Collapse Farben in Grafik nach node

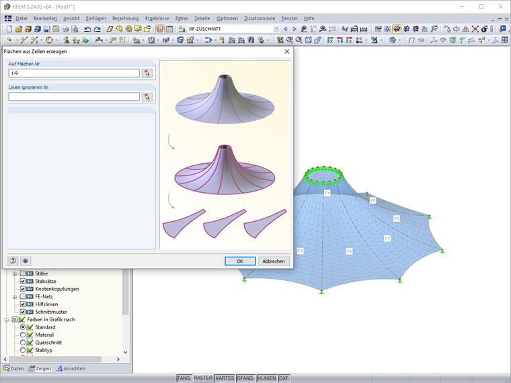(x=7, y=320)
